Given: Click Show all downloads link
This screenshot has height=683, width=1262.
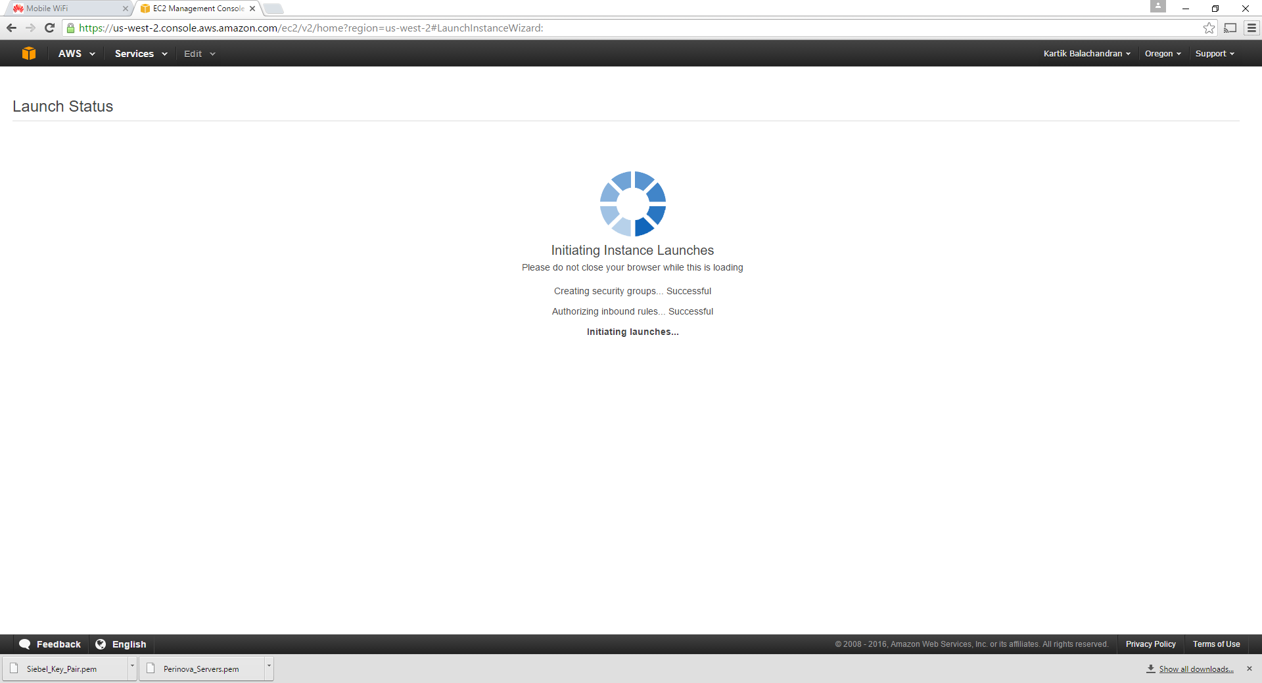Looking at the screenshot, I should [1196, 669].
